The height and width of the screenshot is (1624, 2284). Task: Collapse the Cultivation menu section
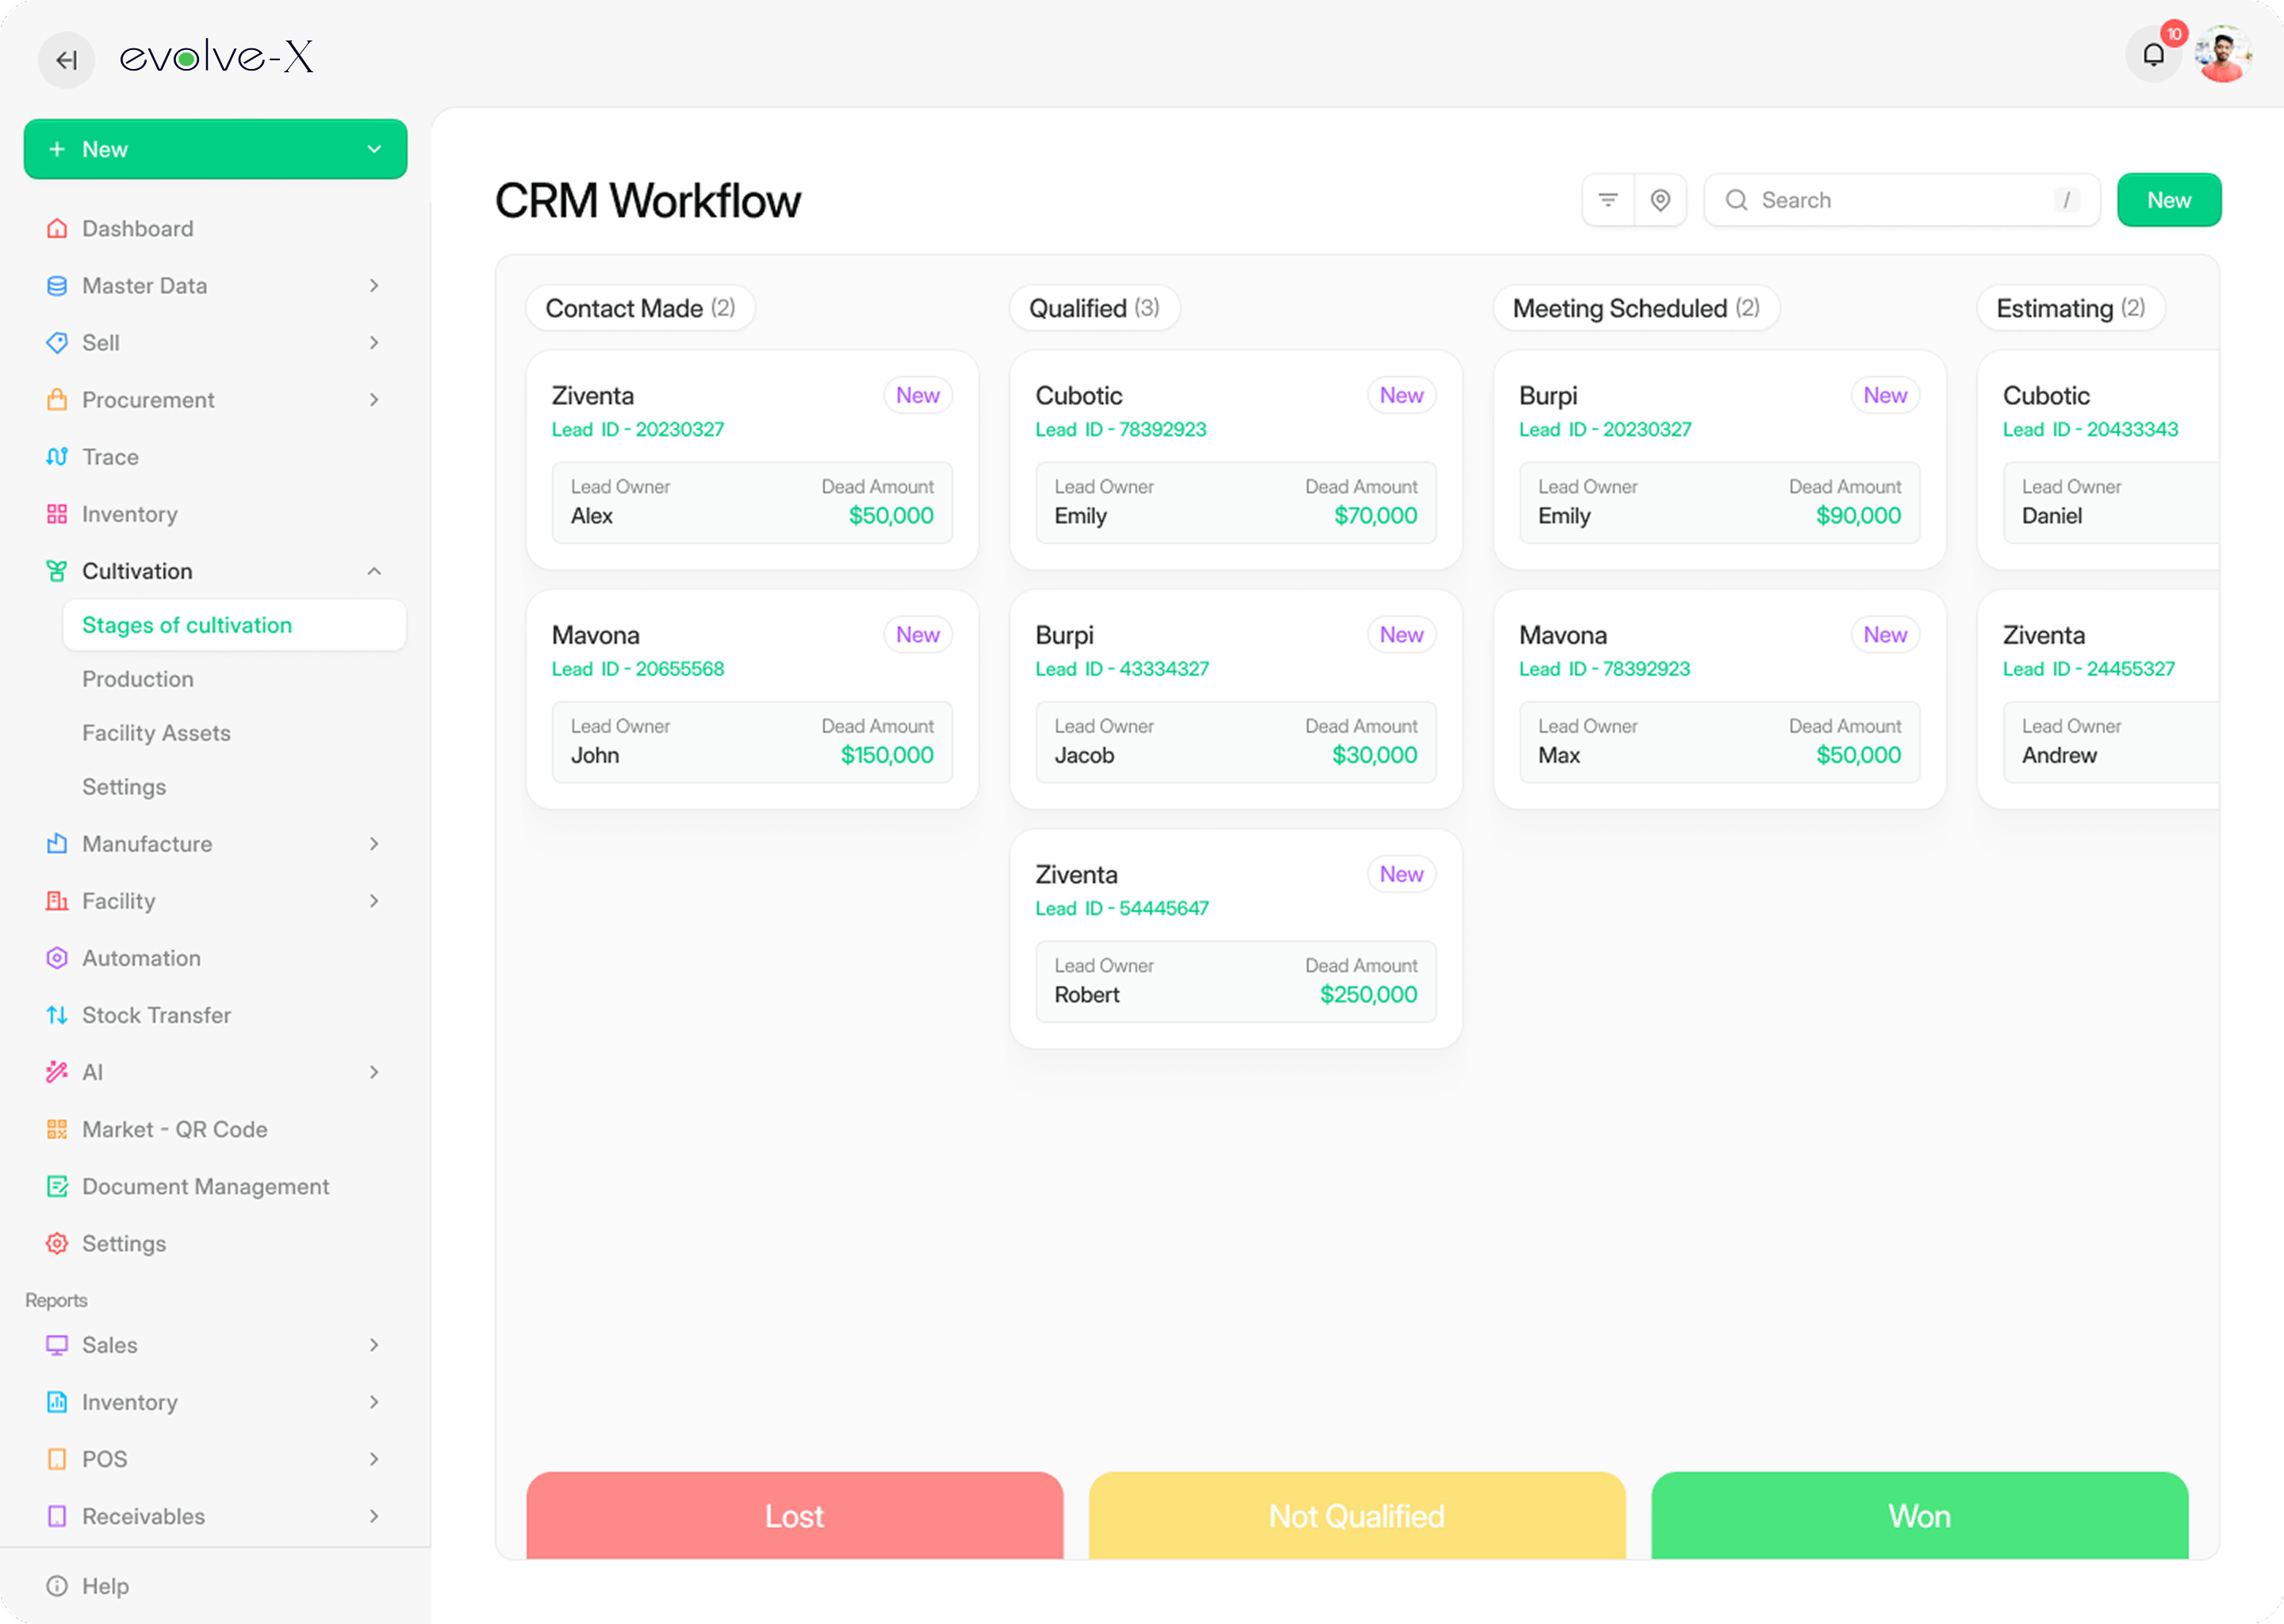click(374, 571)
